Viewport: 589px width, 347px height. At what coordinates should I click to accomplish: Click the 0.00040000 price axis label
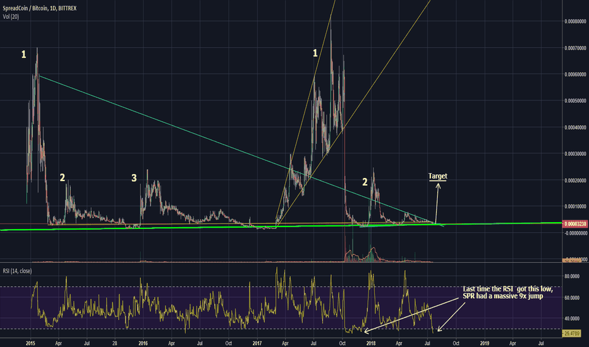576,127
